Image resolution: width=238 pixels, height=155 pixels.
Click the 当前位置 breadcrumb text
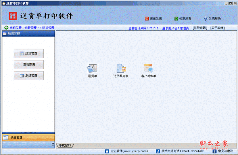click(32, 28)
